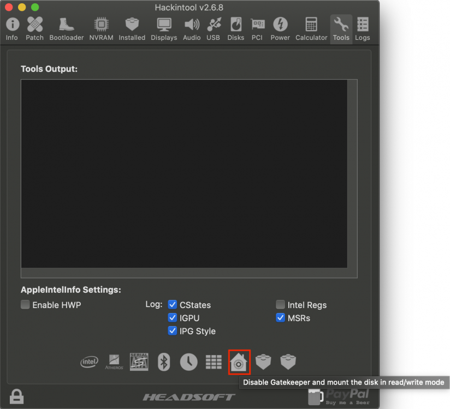Click the Serial ATA tool icon
Image resolution: width=450 pixels, height=409 pixels.
[139, 362]
